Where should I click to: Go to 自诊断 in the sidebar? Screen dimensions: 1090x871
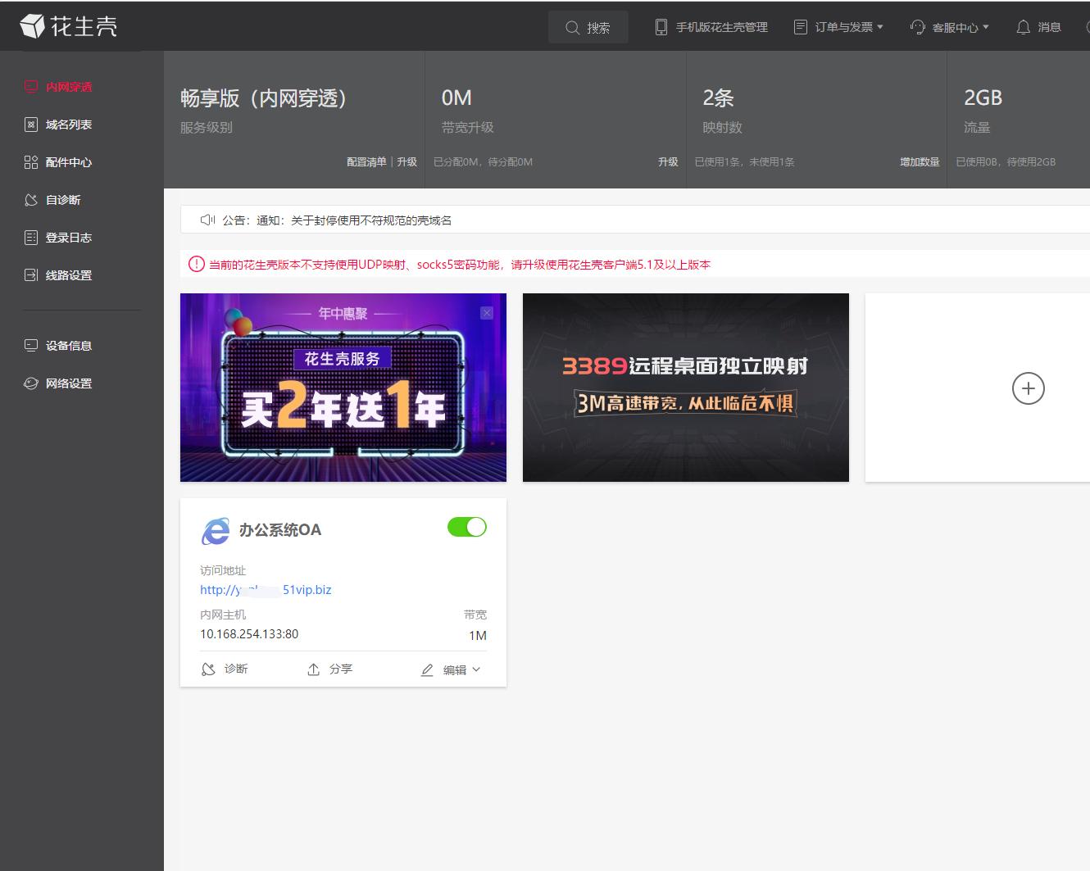point(62,200)
